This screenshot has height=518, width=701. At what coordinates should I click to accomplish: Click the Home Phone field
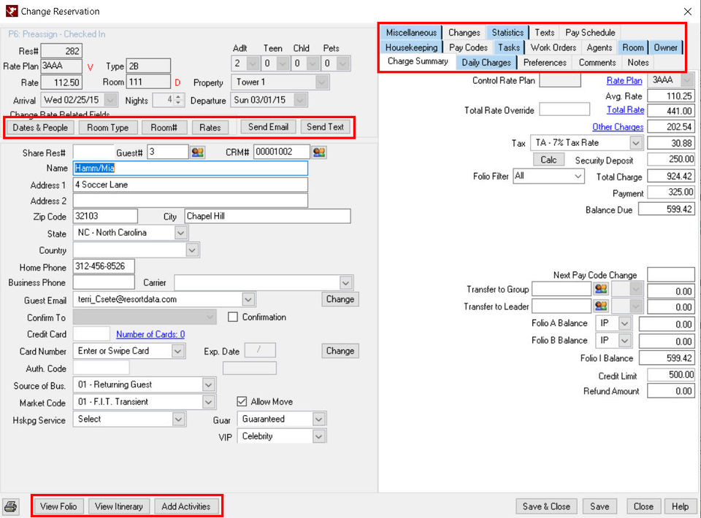click(x=104, y=266)
